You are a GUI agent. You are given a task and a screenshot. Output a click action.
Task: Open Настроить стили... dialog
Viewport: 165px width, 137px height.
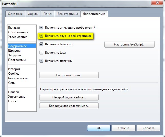click(69, 75)
